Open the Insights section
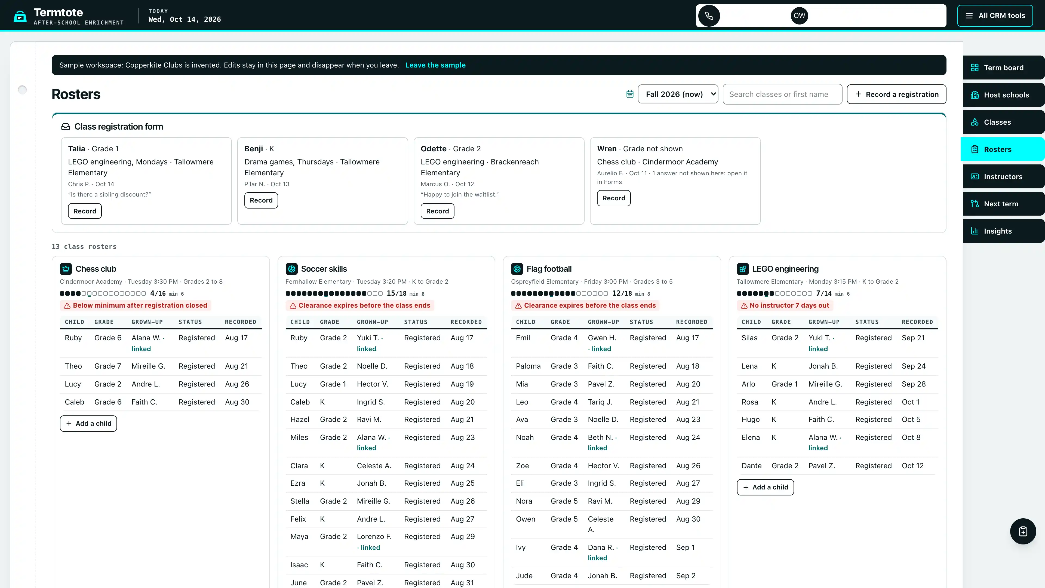 pyautogui.click(x=1004, y=231)
